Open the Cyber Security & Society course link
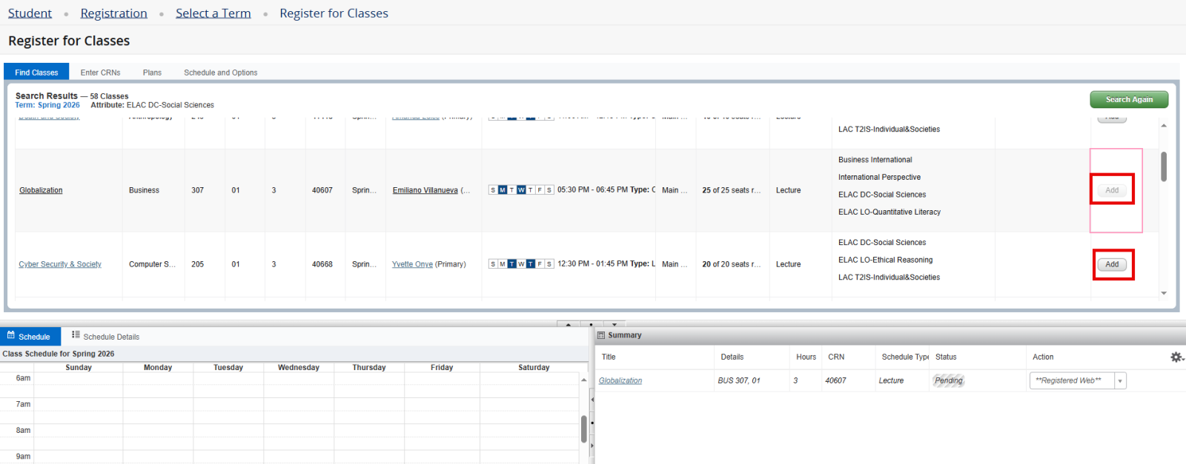The width and height of the screenshot is (1186, 464). tap(60, 264)
